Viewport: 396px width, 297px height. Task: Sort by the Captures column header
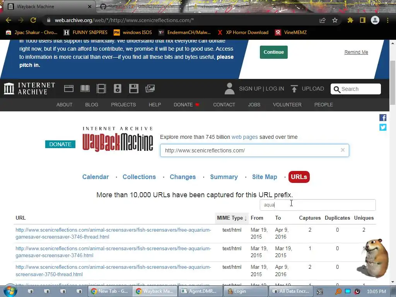click(310, 218)
